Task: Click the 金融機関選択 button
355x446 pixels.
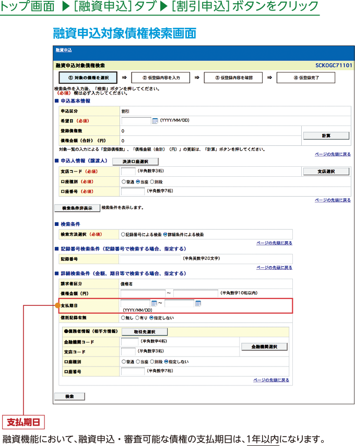Action: click(x=264, y=347)
